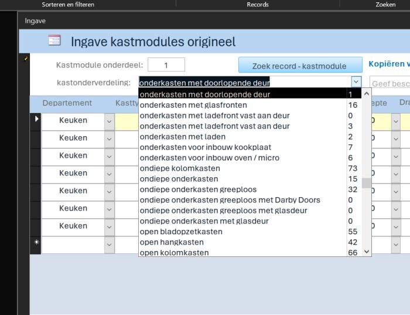Open Departement dropdown in second Keuken row
410x315 pixels.
click(x=110, y=139)
